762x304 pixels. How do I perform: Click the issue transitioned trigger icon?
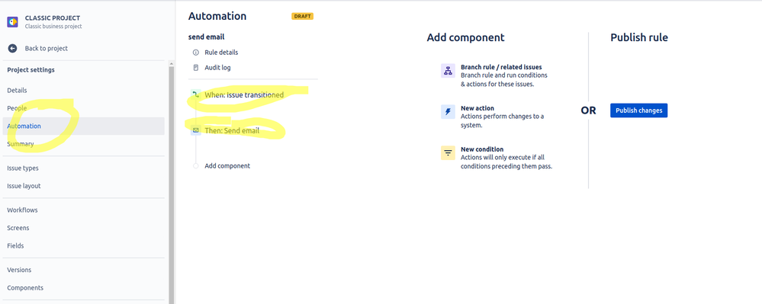pos(196,94)
